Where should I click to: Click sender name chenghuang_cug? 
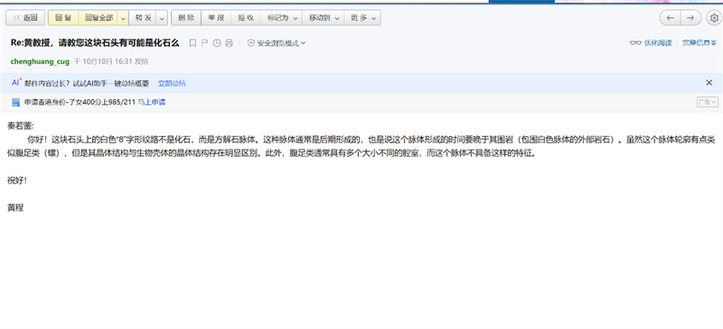pos(40,61)
